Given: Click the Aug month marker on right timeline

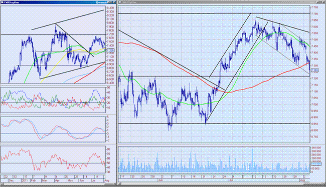Looking at the screenshot, I should click(x=303, y=180).
